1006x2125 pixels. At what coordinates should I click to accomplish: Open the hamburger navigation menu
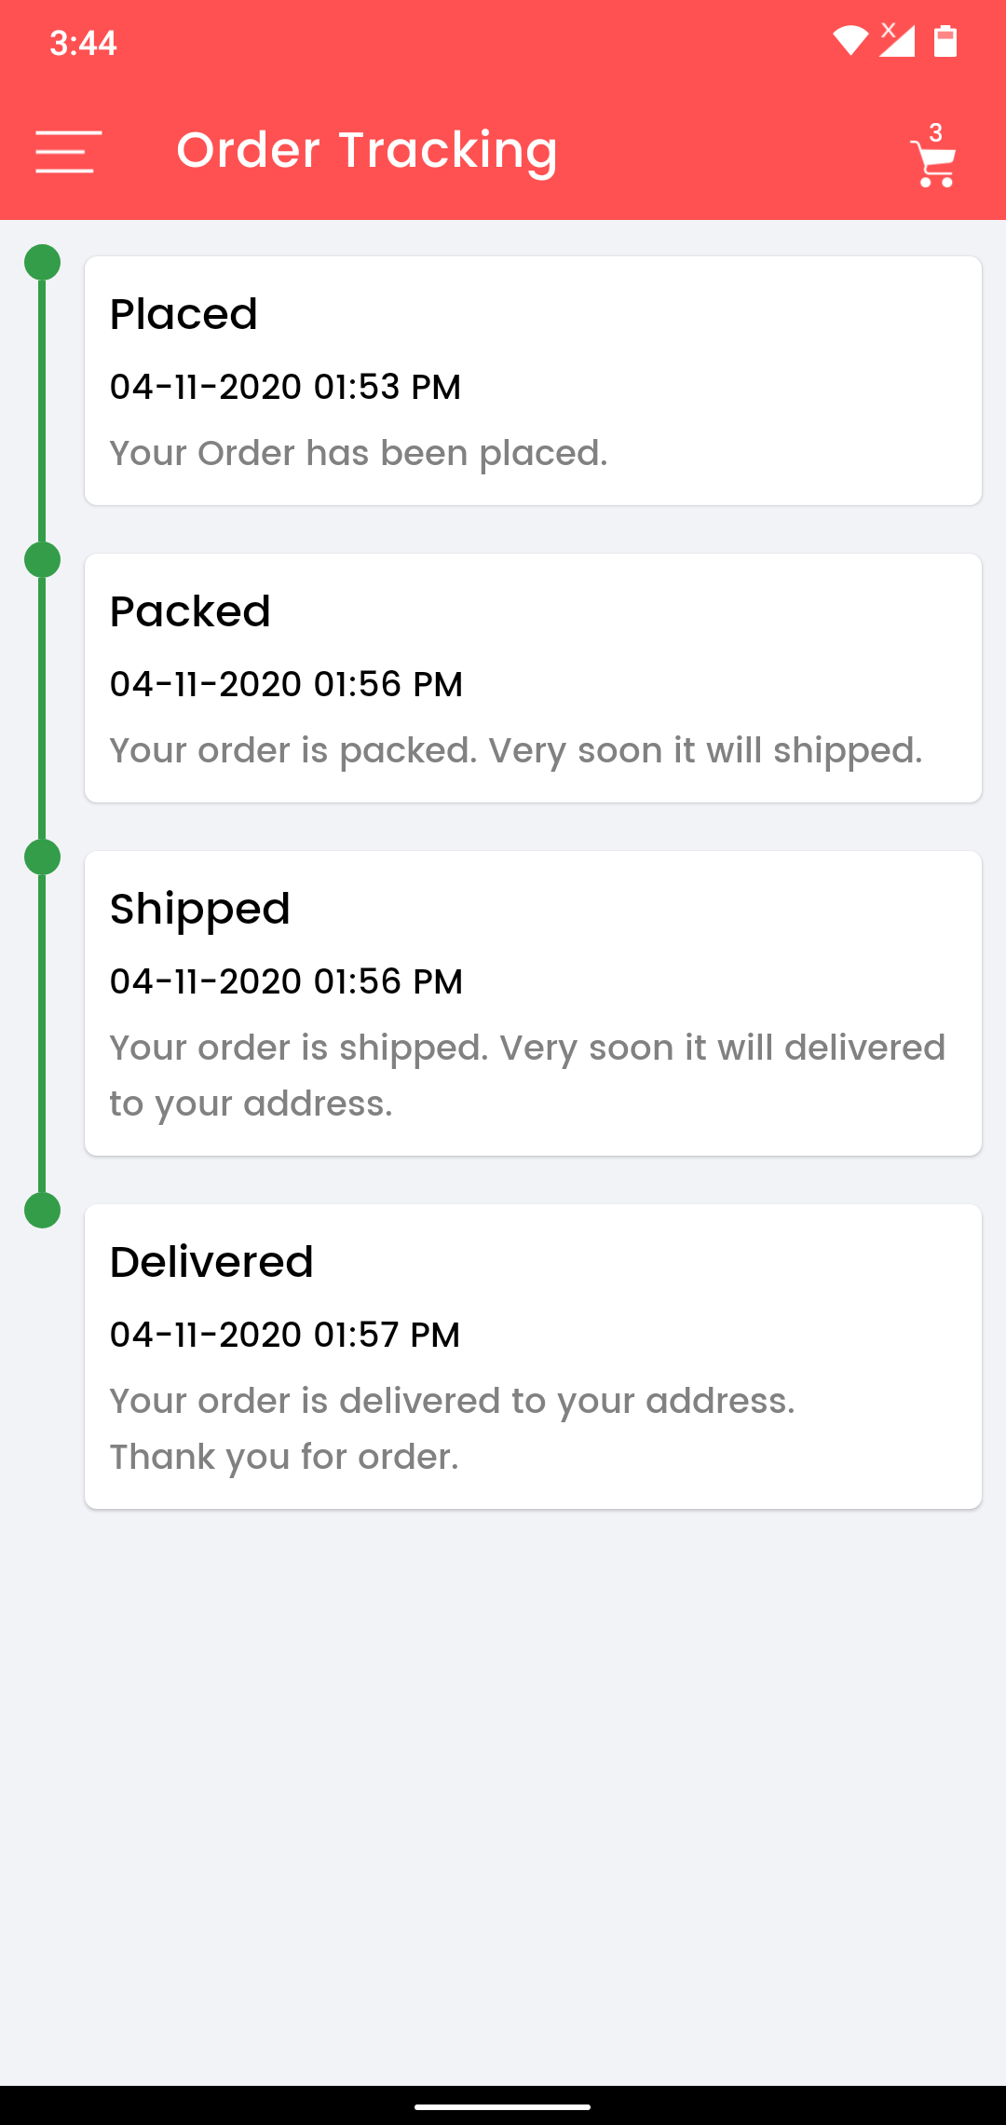point(68,151)
